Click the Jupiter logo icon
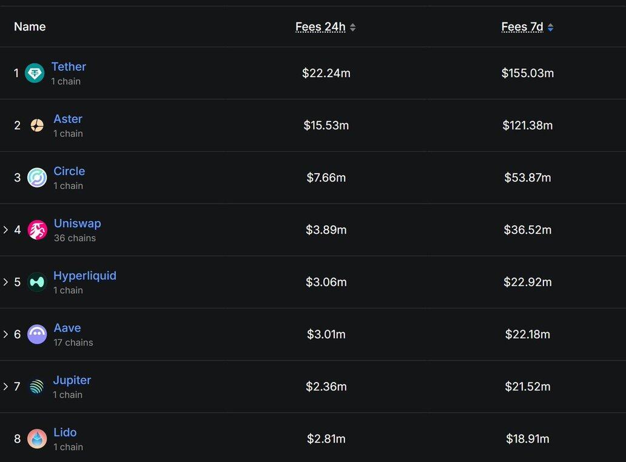Image resolution: width=626 pixels, height=462 pixels. (x=37, y=387)
